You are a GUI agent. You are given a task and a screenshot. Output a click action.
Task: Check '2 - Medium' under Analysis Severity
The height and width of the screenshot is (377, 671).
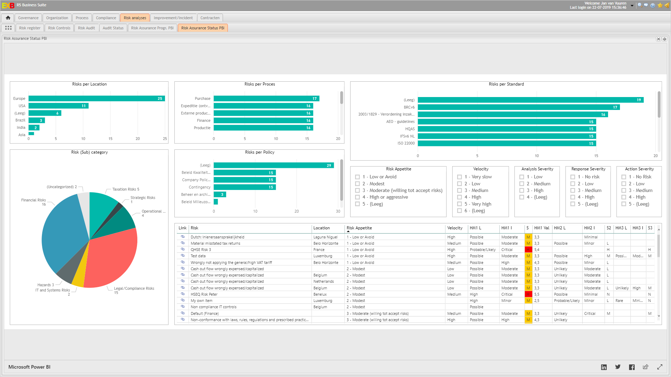pos(521,184)
